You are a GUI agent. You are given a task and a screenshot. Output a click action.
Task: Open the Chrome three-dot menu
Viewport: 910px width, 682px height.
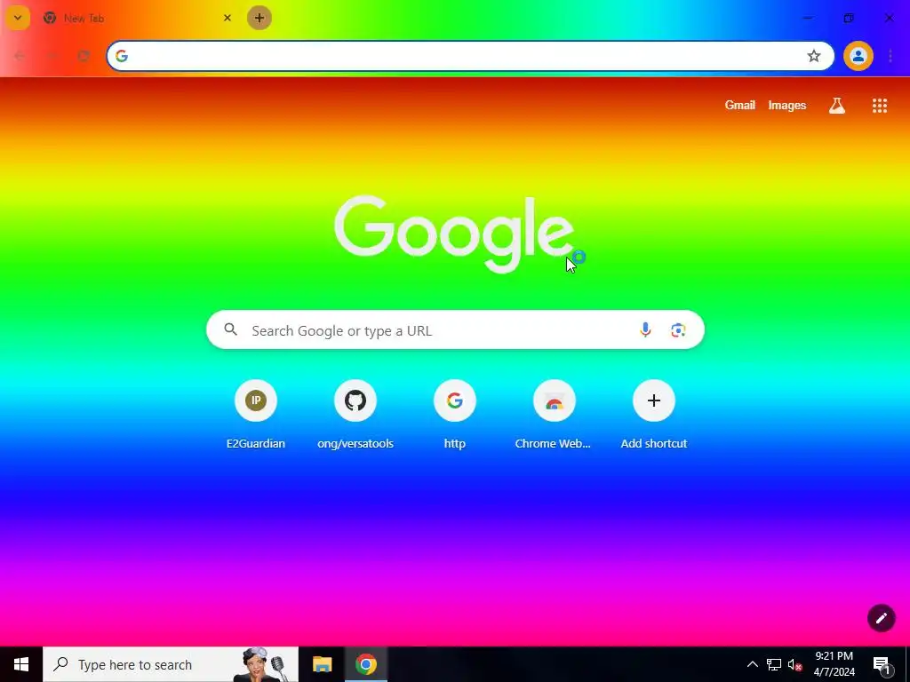tap(890, 56)
